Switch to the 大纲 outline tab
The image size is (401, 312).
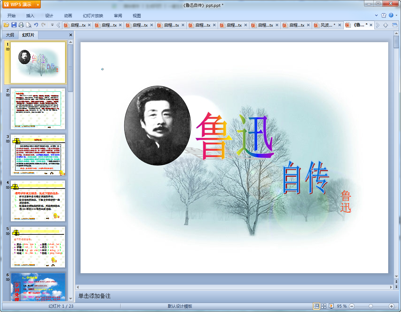[x=10, y=35]
